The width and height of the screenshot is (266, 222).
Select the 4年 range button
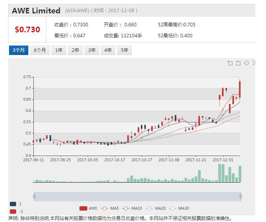(x=108, y=50)
